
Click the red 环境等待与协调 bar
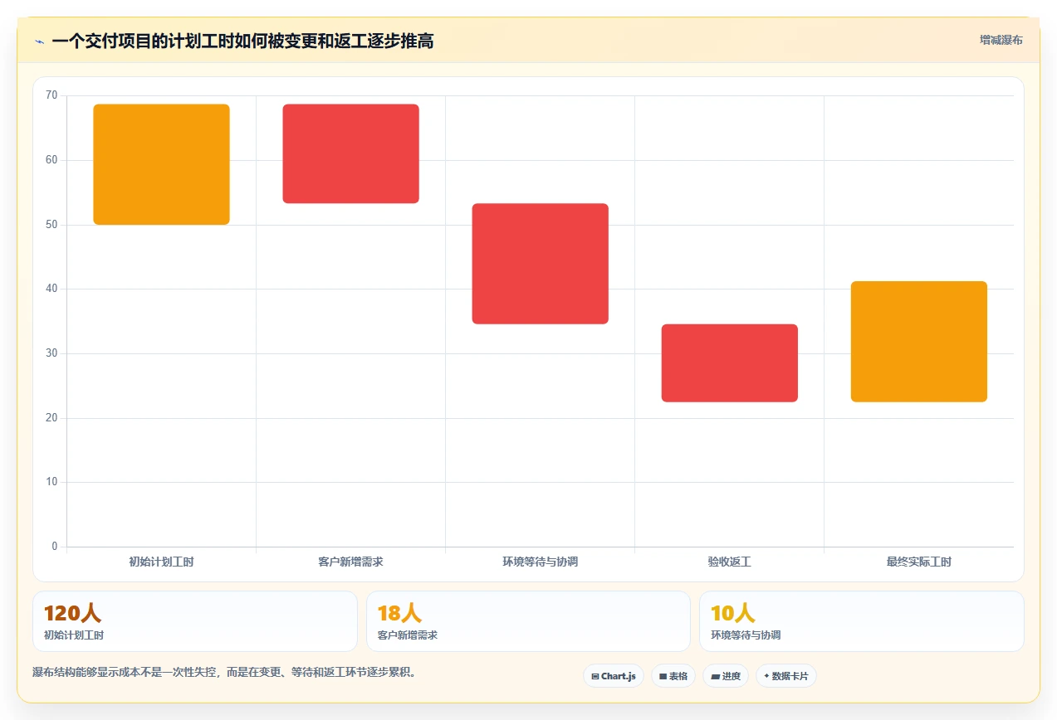pyautogui.click(x=540, y=264)
